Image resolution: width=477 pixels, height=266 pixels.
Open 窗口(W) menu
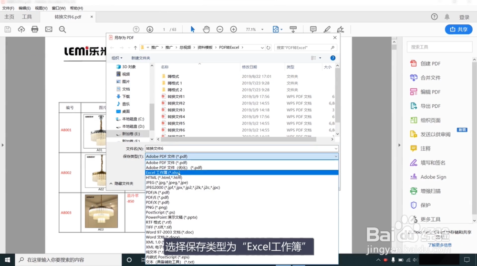tap(59, 8)
